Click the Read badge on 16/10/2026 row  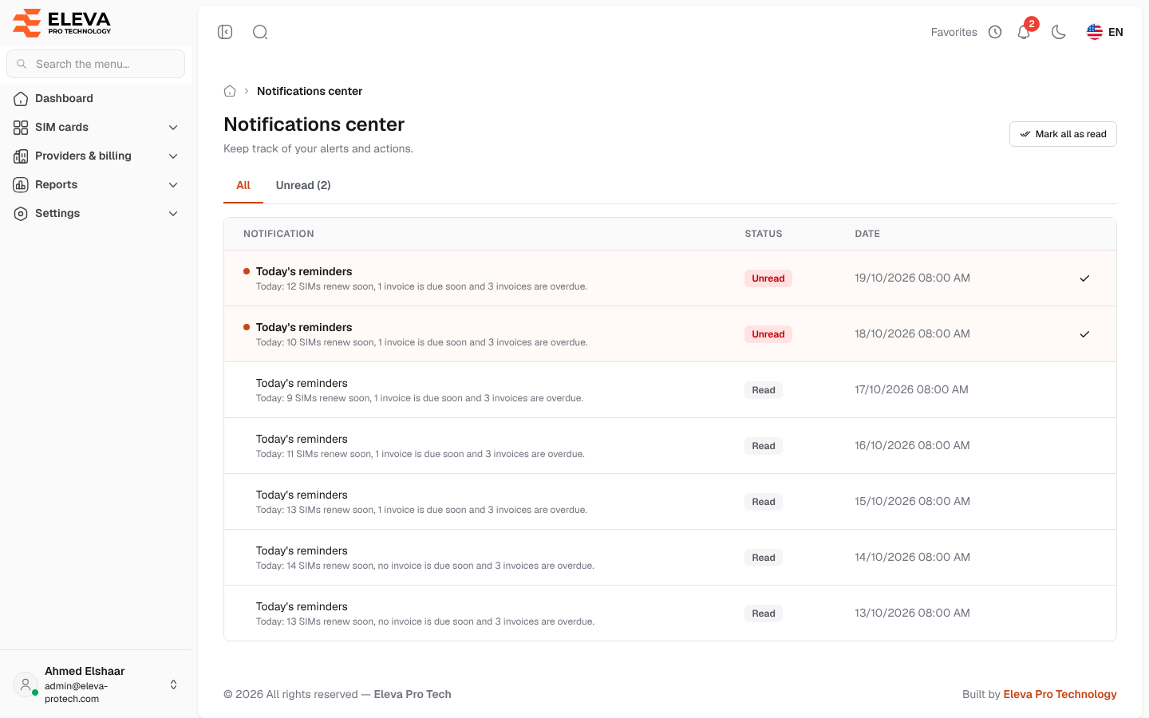[x=764, y=446]
